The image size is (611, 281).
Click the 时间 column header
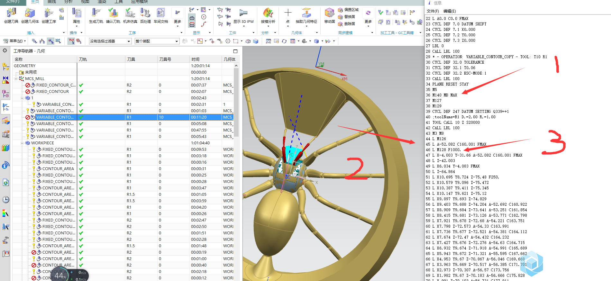[x=205, y=59]
